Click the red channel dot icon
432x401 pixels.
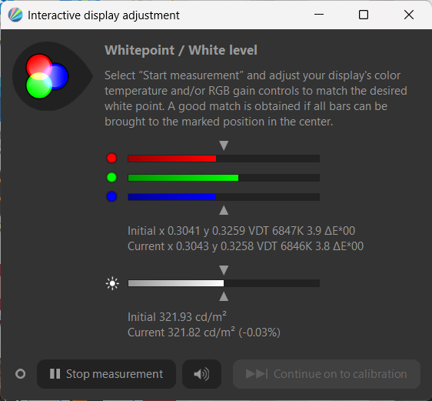[x=111, y=159]
